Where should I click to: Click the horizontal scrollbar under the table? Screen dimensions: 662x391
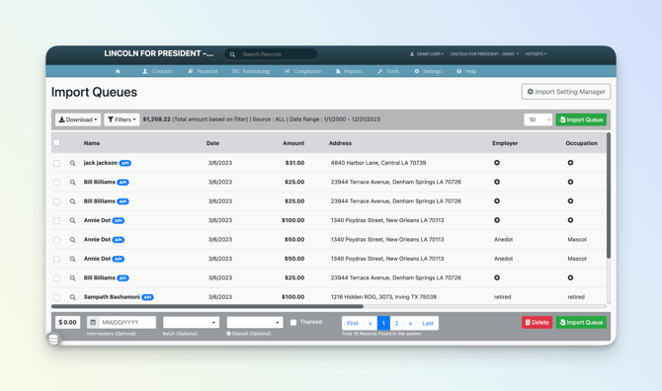point(207,306)
